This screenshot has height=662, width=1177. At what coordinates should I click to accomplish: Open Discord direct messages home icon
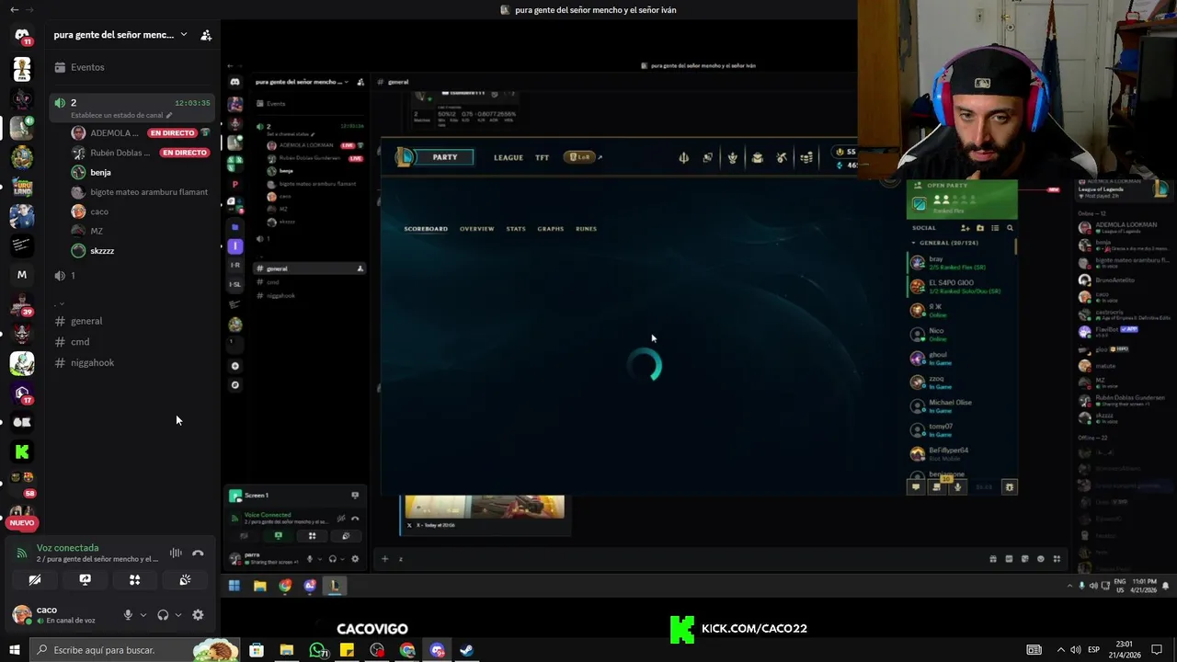[x=22, y=35]
